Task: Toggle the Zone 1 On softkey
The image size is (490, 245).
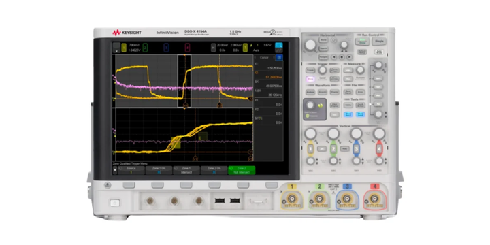Action: coord(159,170)
